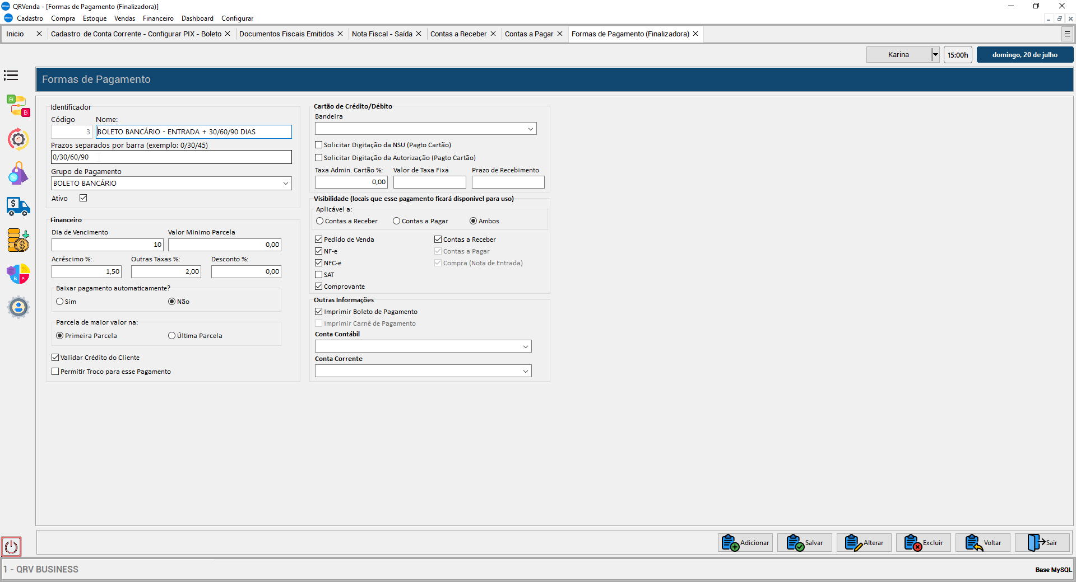
Task: Enable the SAT checkbox
Action: (x=319, y=275)
